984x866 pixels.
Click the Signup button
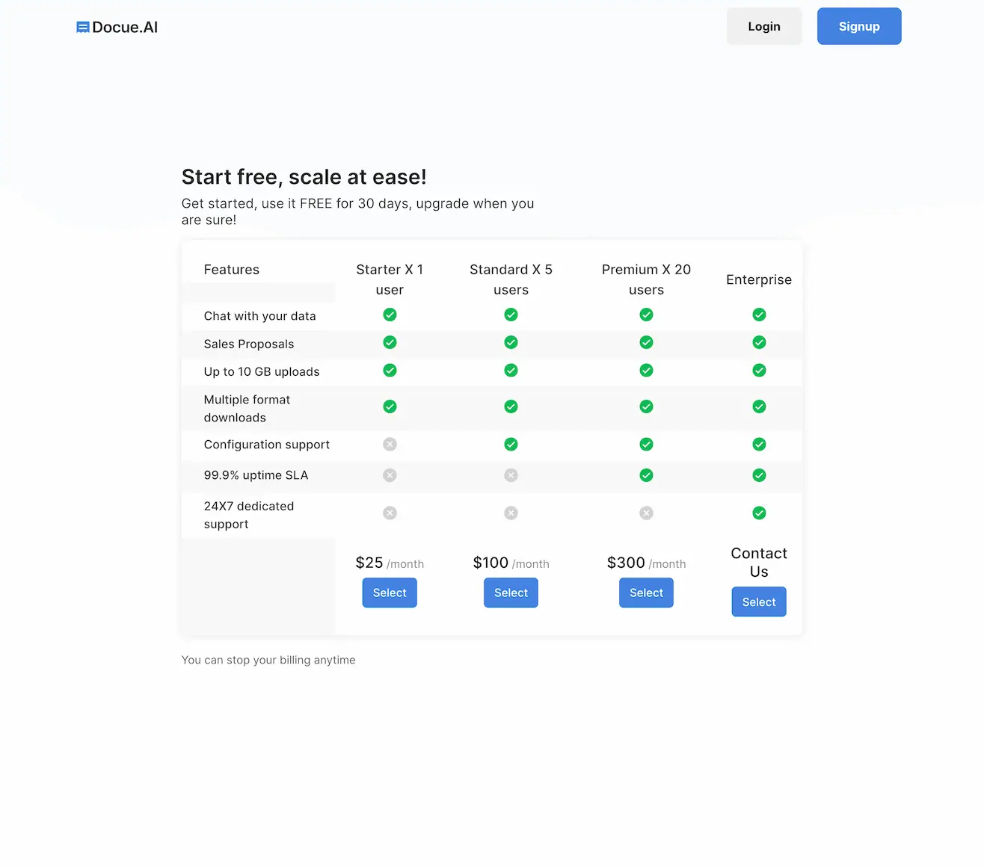[x=858, y=26]
